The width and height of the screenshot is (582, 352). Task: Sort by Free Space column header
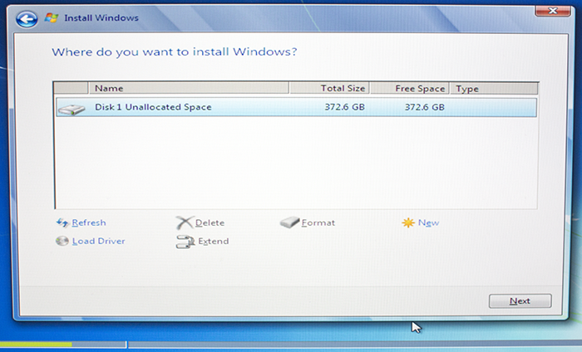pyautogui.click(x=410, y=88)
